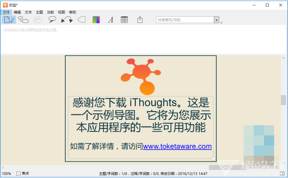This screenshot has height=178, width=288.
Task: Maximize the 欢迎 window
Action: point(267,5)
